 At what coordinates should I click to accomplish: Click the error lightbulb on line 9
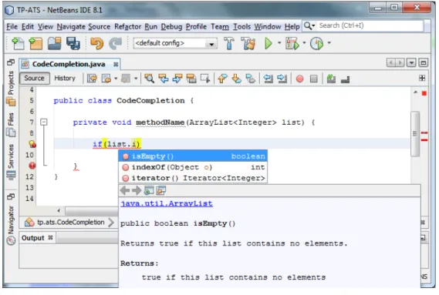coord(32,144)
